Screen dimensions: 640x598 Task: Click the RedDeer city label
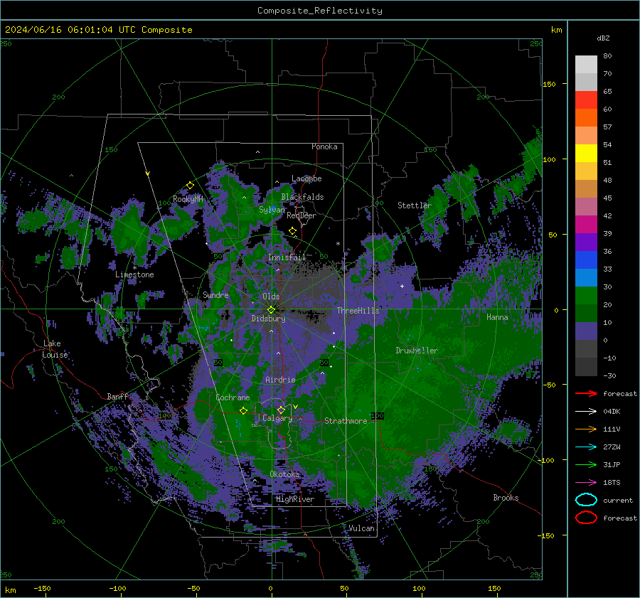click(x=302, y=215)
